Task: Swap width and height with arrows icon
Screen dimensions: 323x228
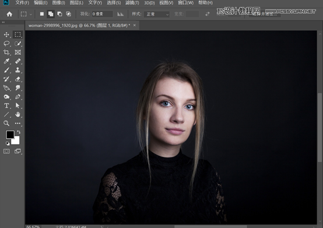Action: pos(208,14)
